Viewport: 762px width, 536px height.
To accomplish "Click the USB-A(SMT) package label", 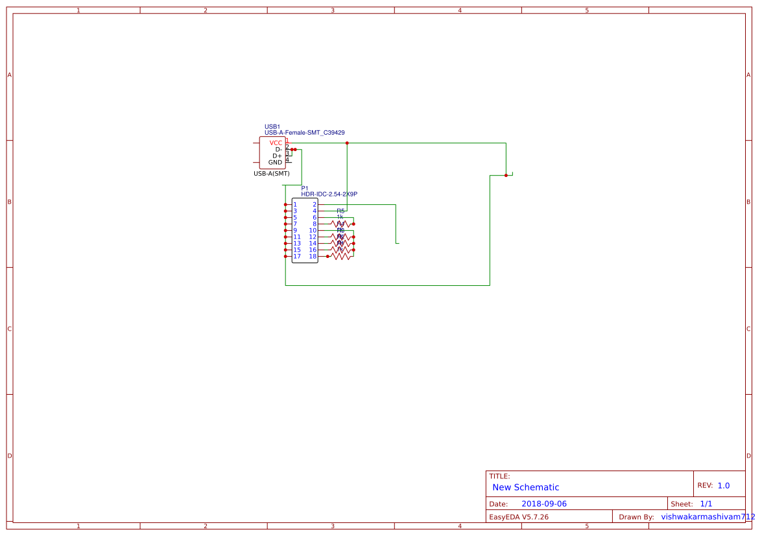I will [272, 173].
